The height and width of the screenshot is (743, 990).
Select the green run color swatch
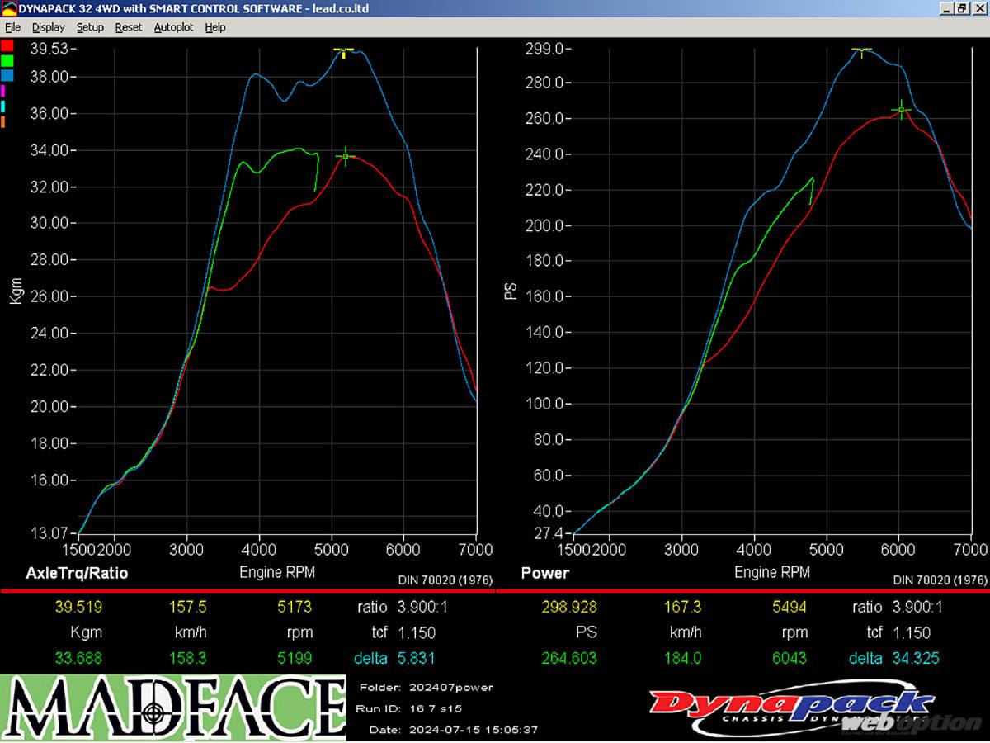(x=7, y=60)
